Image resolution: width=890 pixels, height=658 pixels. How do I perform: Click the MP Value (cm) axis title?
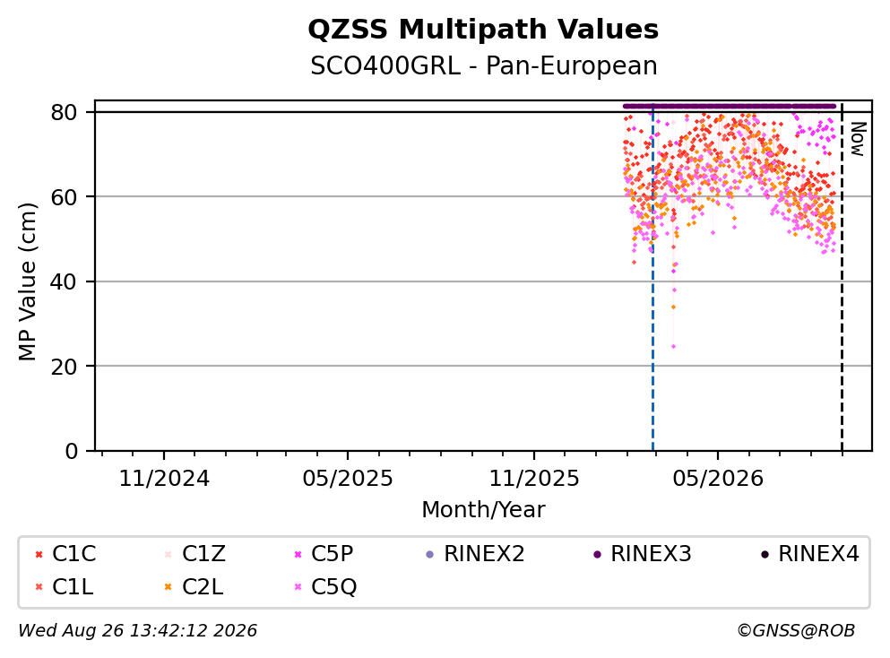27,281
